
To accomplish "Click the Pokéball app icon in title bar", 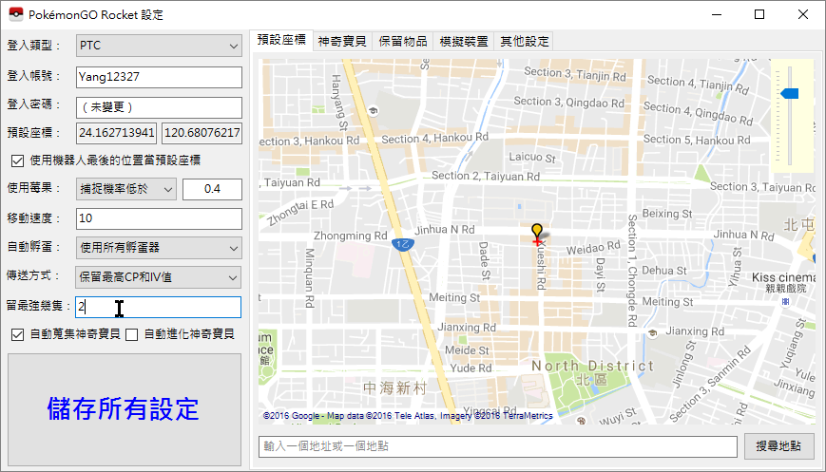I will [14, 14].
